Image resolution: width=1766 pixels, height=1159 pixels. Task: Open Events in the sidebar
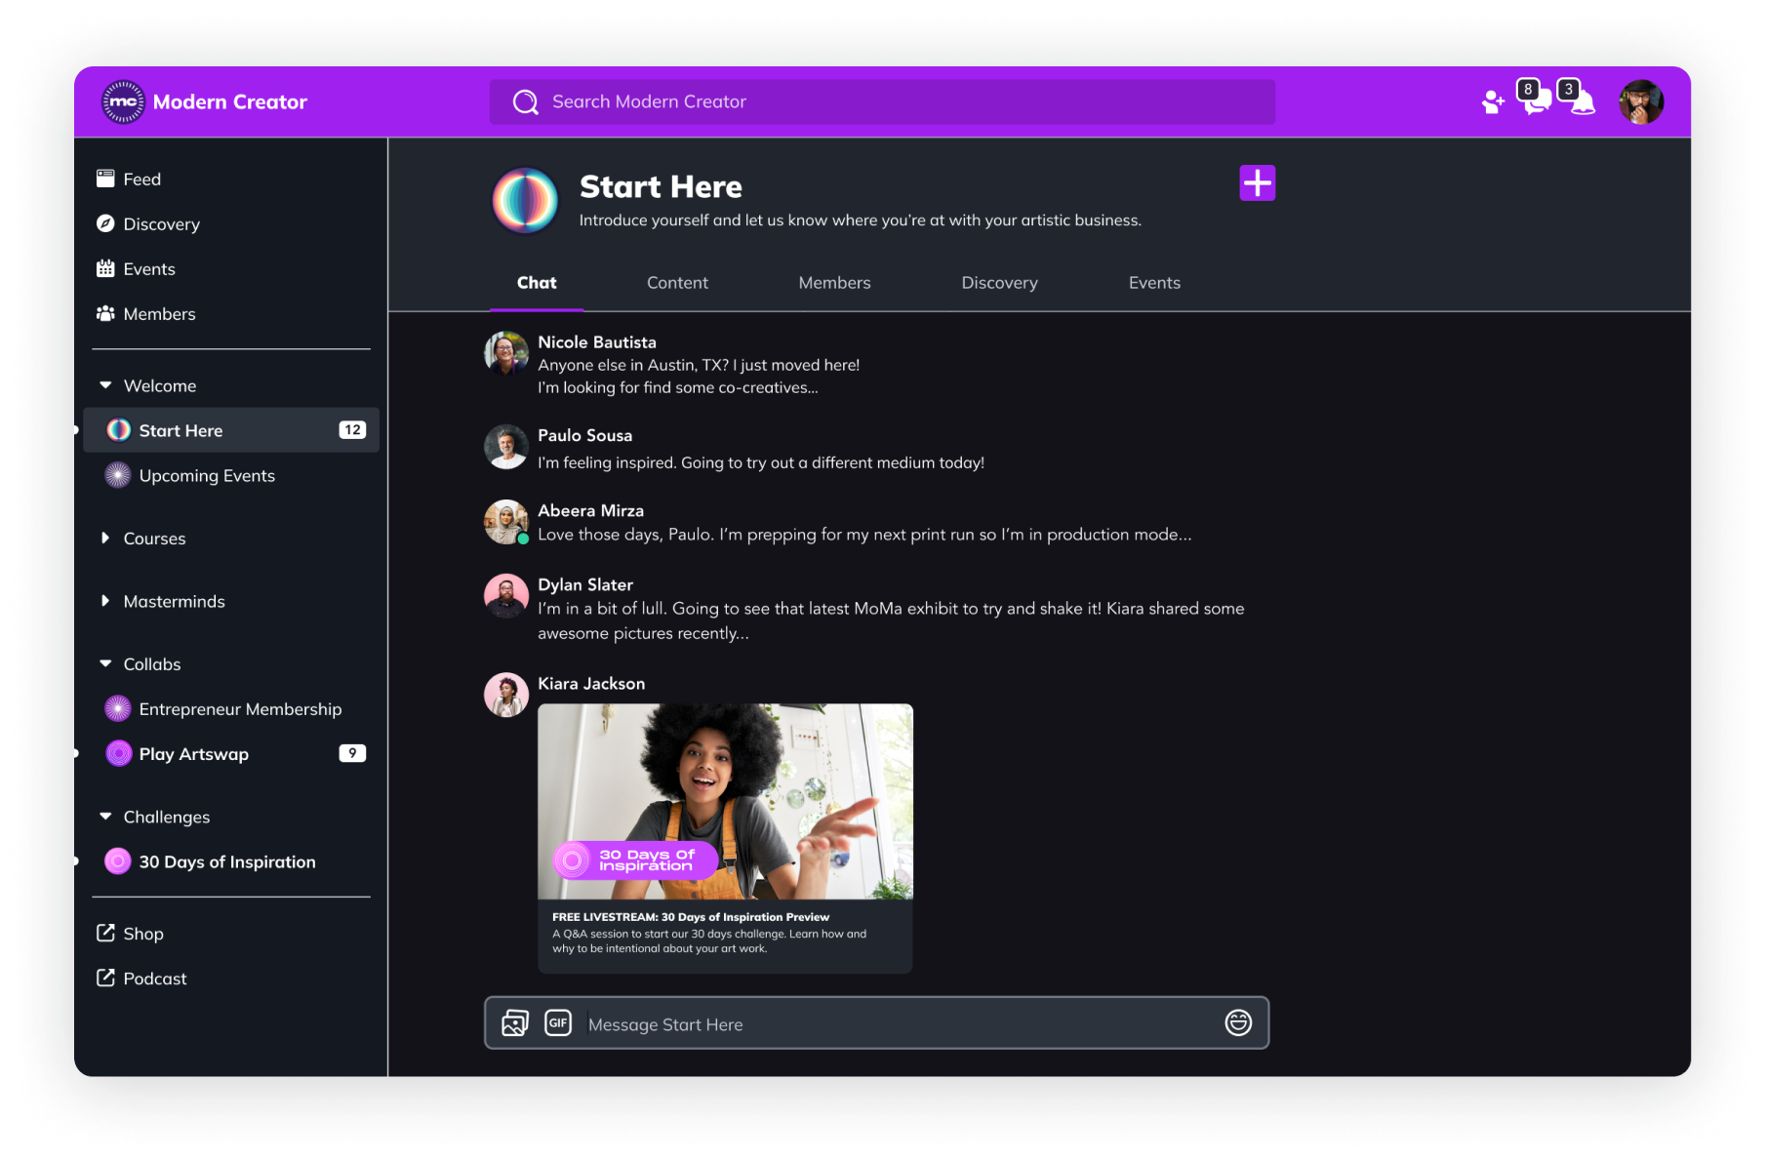(149, 268)
